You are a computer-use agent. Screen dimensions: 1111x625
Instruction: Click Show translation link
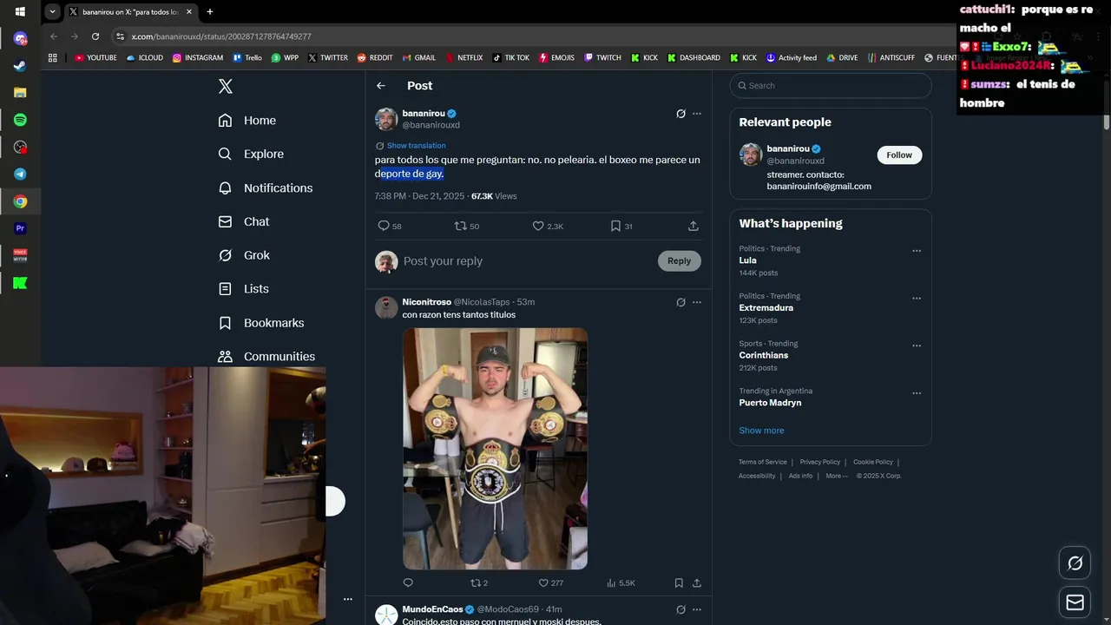416,146
